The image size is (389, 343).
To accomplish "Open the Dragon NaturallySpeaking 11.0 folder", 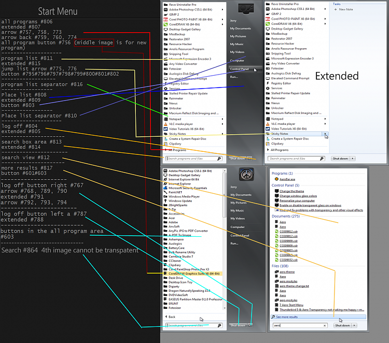I will 187,291.
